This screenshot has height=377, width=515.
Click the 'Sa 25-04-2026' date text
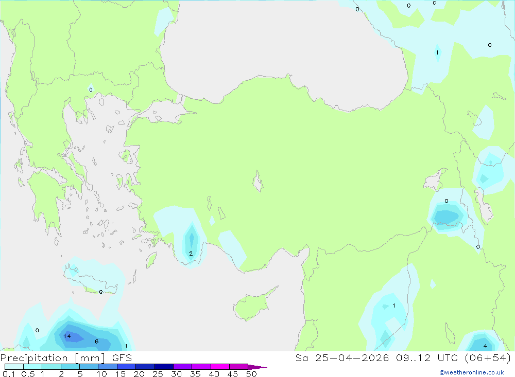pos(342,357)
